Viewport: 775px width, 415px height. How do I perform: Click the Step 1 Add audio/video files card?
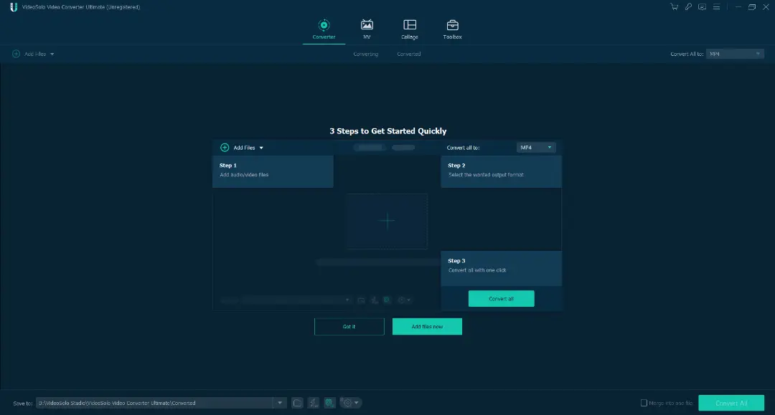coord(273,172)
